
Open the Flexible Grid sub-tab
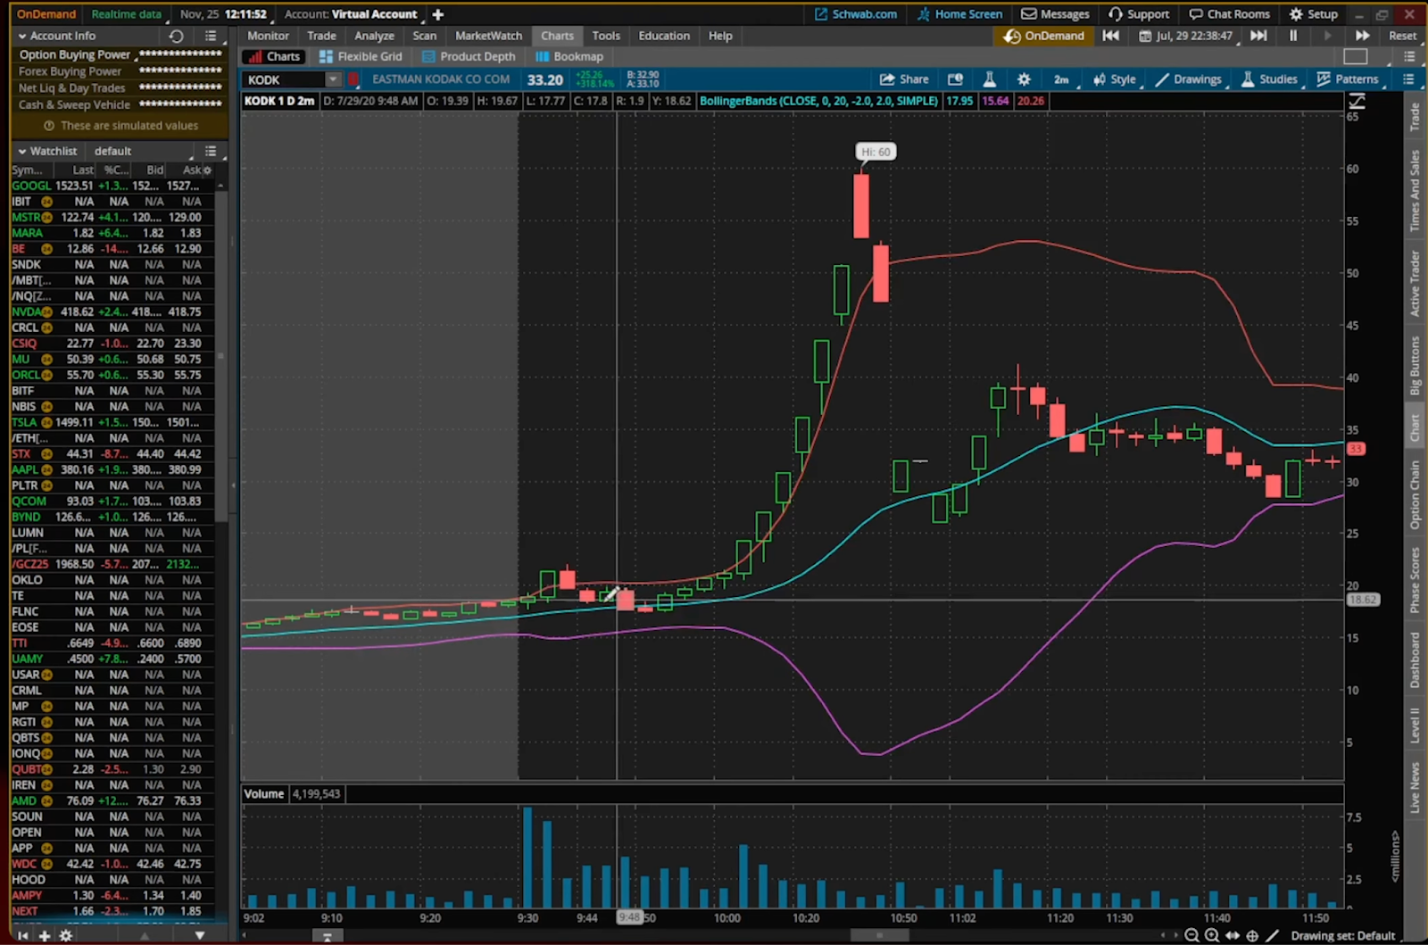pos(361,56)
